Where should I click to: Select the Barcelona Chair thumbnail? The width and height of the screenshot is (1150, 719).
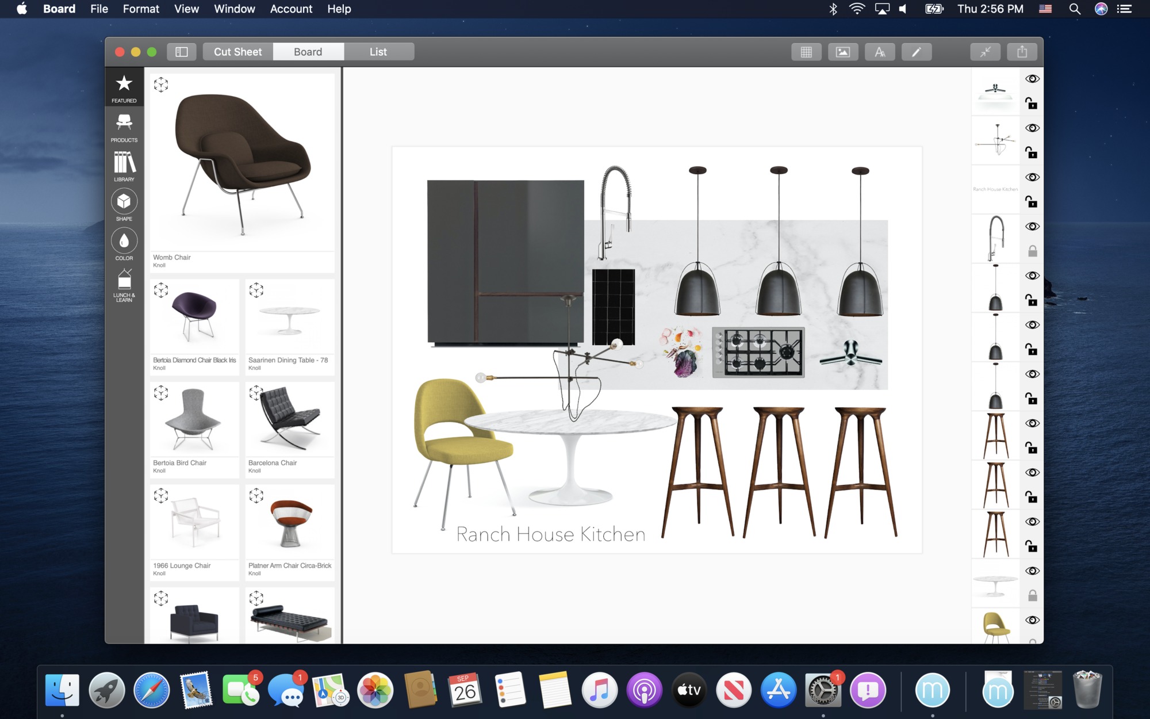click(289, 419)
